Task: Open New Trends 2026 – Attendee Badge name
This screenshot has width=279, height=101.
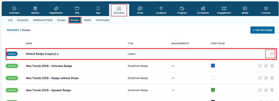Action: click(x=49, y=66)
